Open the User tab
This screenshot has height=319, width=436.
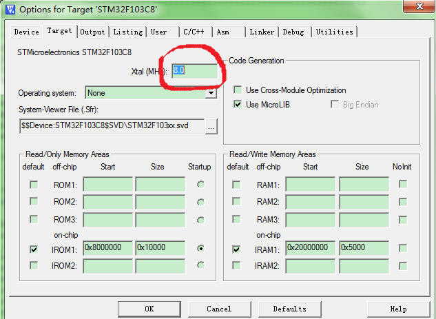(x=163, y=32)
